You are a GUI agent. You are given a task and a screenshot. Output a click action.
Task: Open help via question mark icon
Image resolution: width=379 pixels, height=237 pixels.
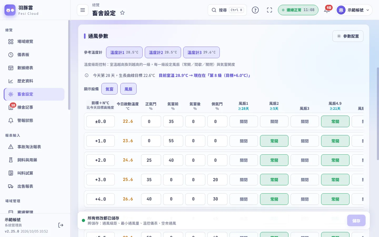pyautogui.click(x=255, y=10)
